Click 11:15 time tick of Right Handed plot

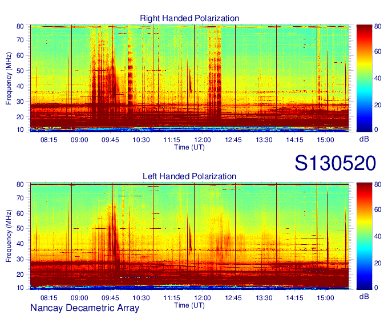[x=172, y=140]
